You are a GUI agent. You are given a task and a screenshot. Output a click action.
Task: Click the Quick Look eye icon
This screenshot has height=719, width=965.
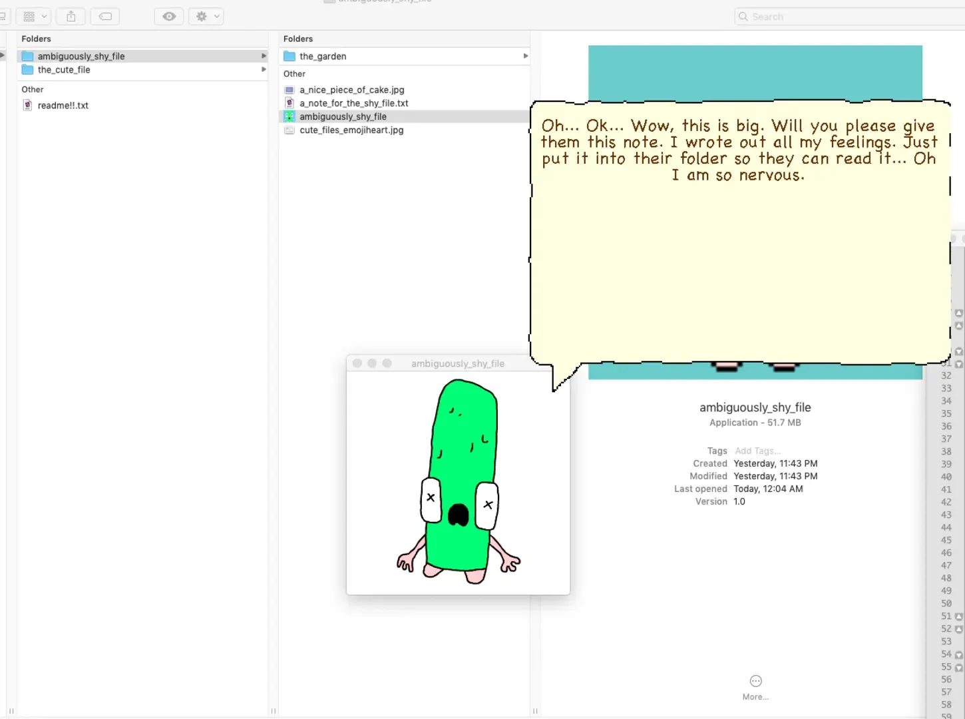click(169, 17)
